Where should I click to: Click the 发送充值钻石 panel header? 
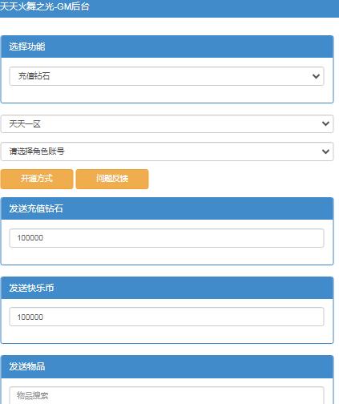point(167,208)
